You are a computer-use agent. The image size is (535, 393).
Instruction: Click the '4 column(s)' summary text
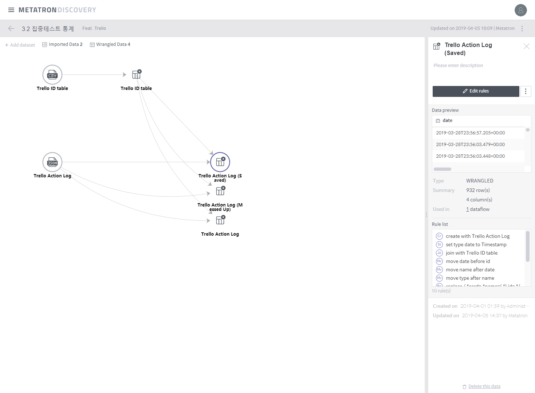click(x=479, y=200)
